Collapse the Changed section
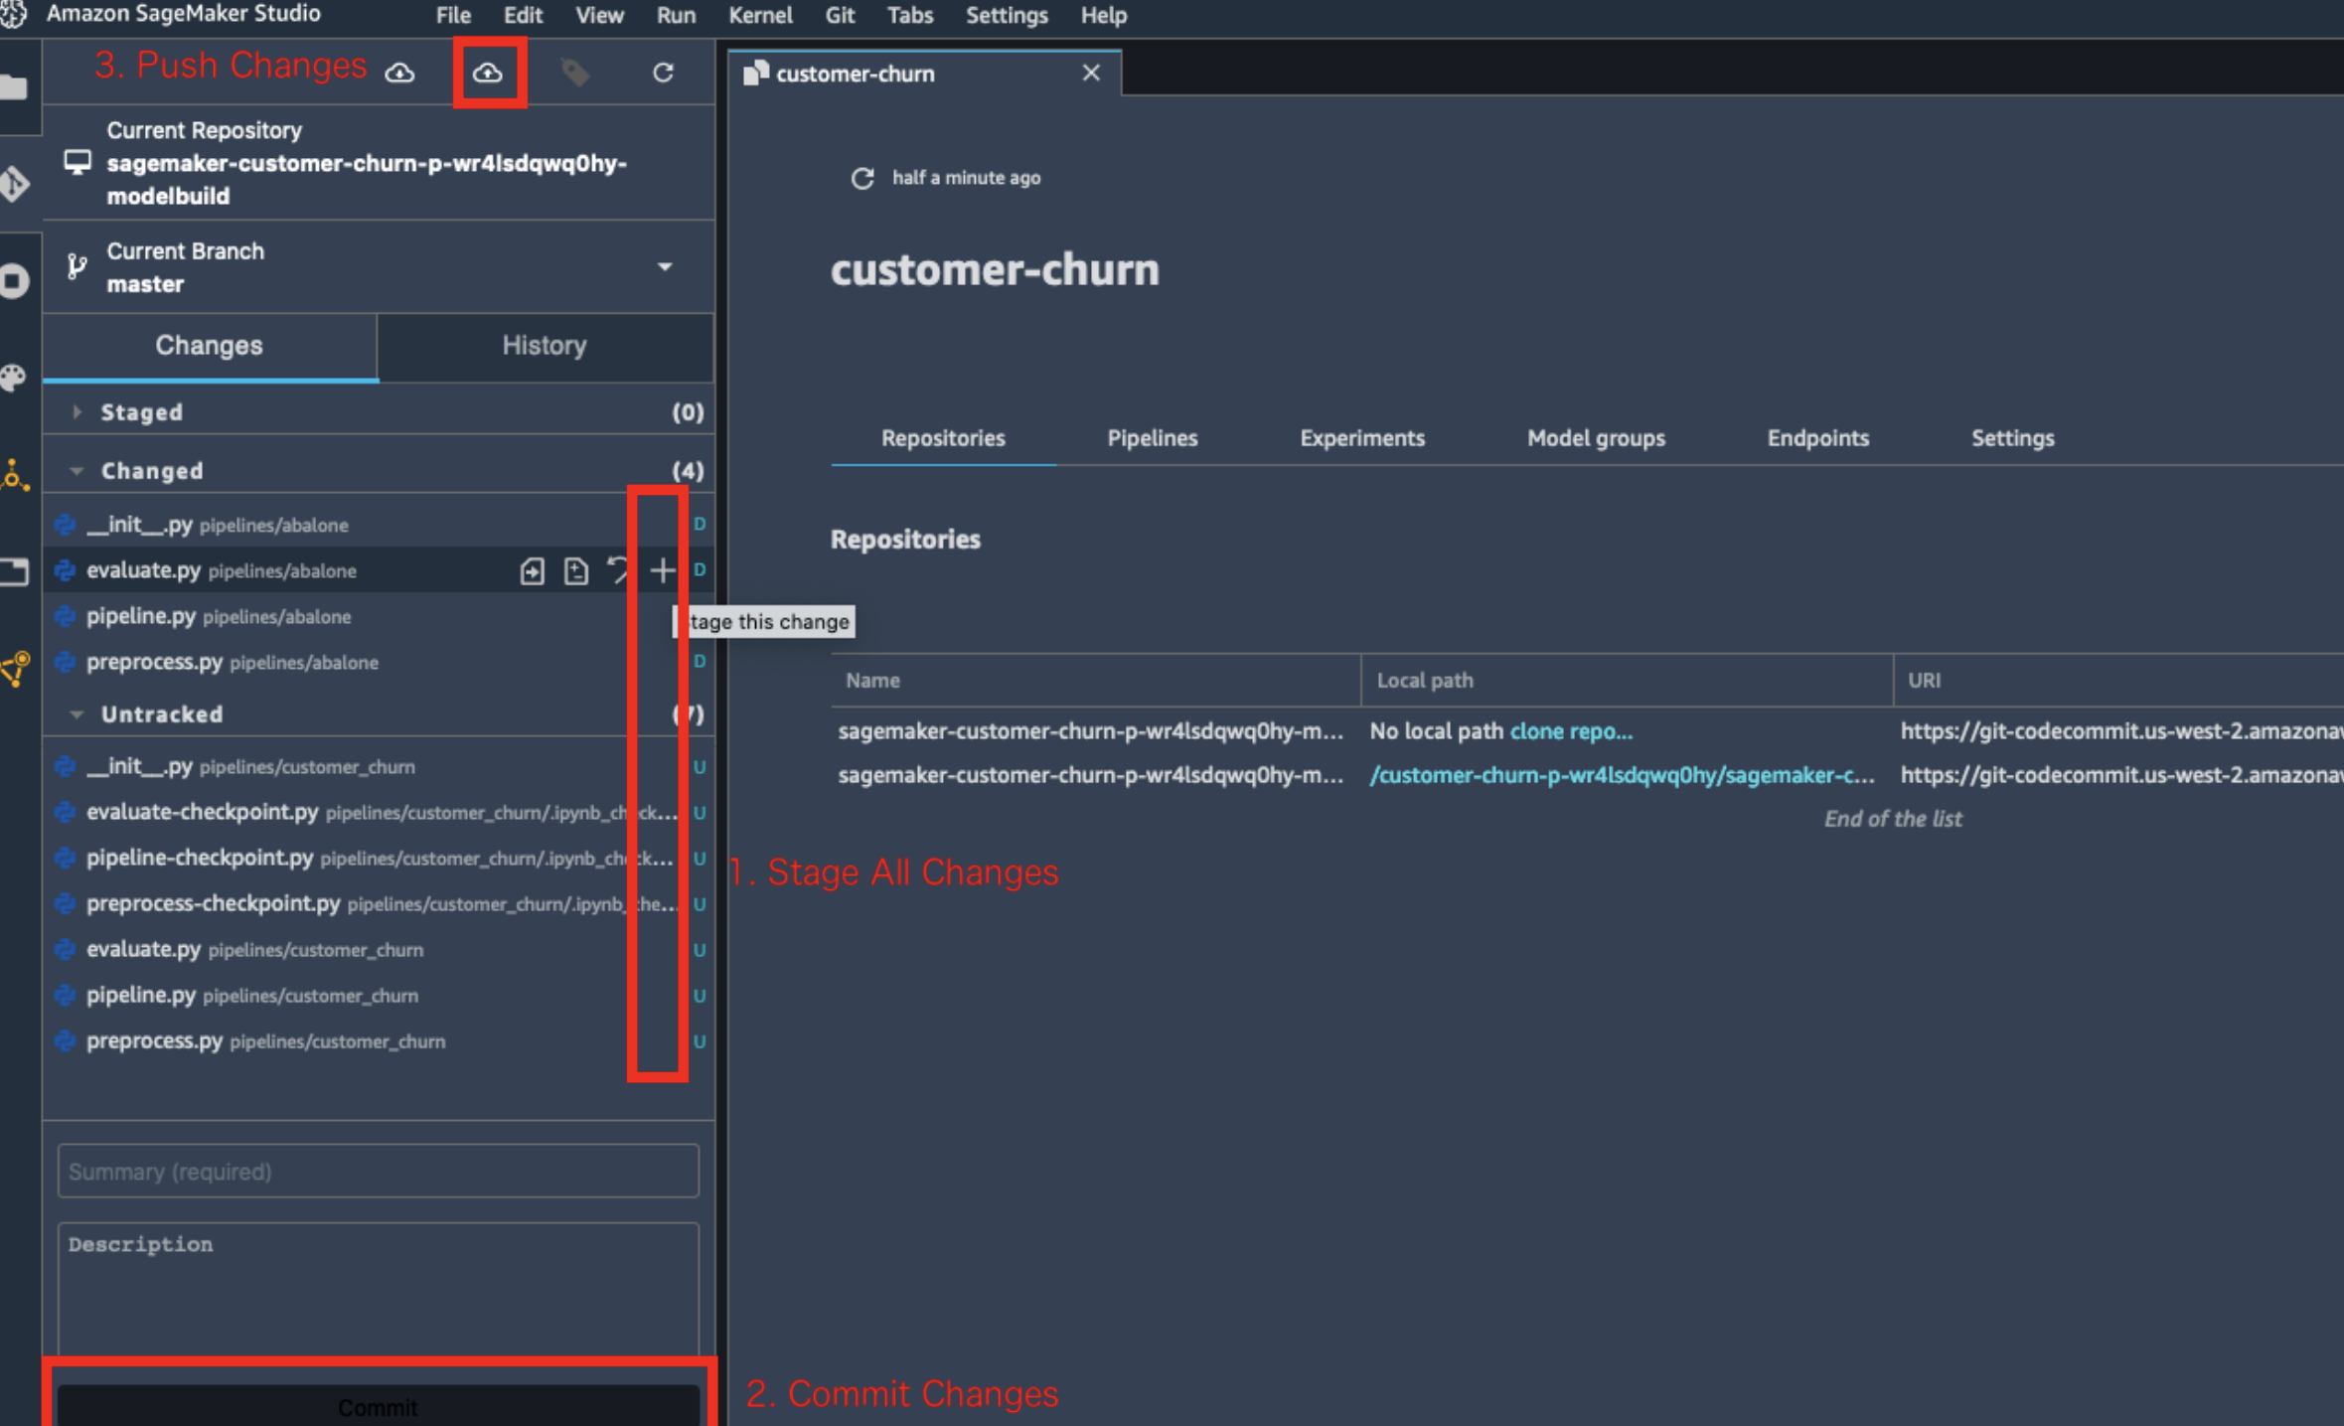The height and width of the screenshot is (1426, 2344). point(77,471)
